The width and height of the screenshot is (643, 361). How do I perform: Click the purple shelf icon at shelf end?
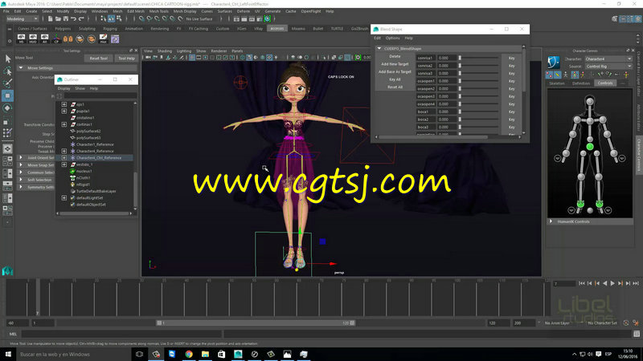click(115, 39)
